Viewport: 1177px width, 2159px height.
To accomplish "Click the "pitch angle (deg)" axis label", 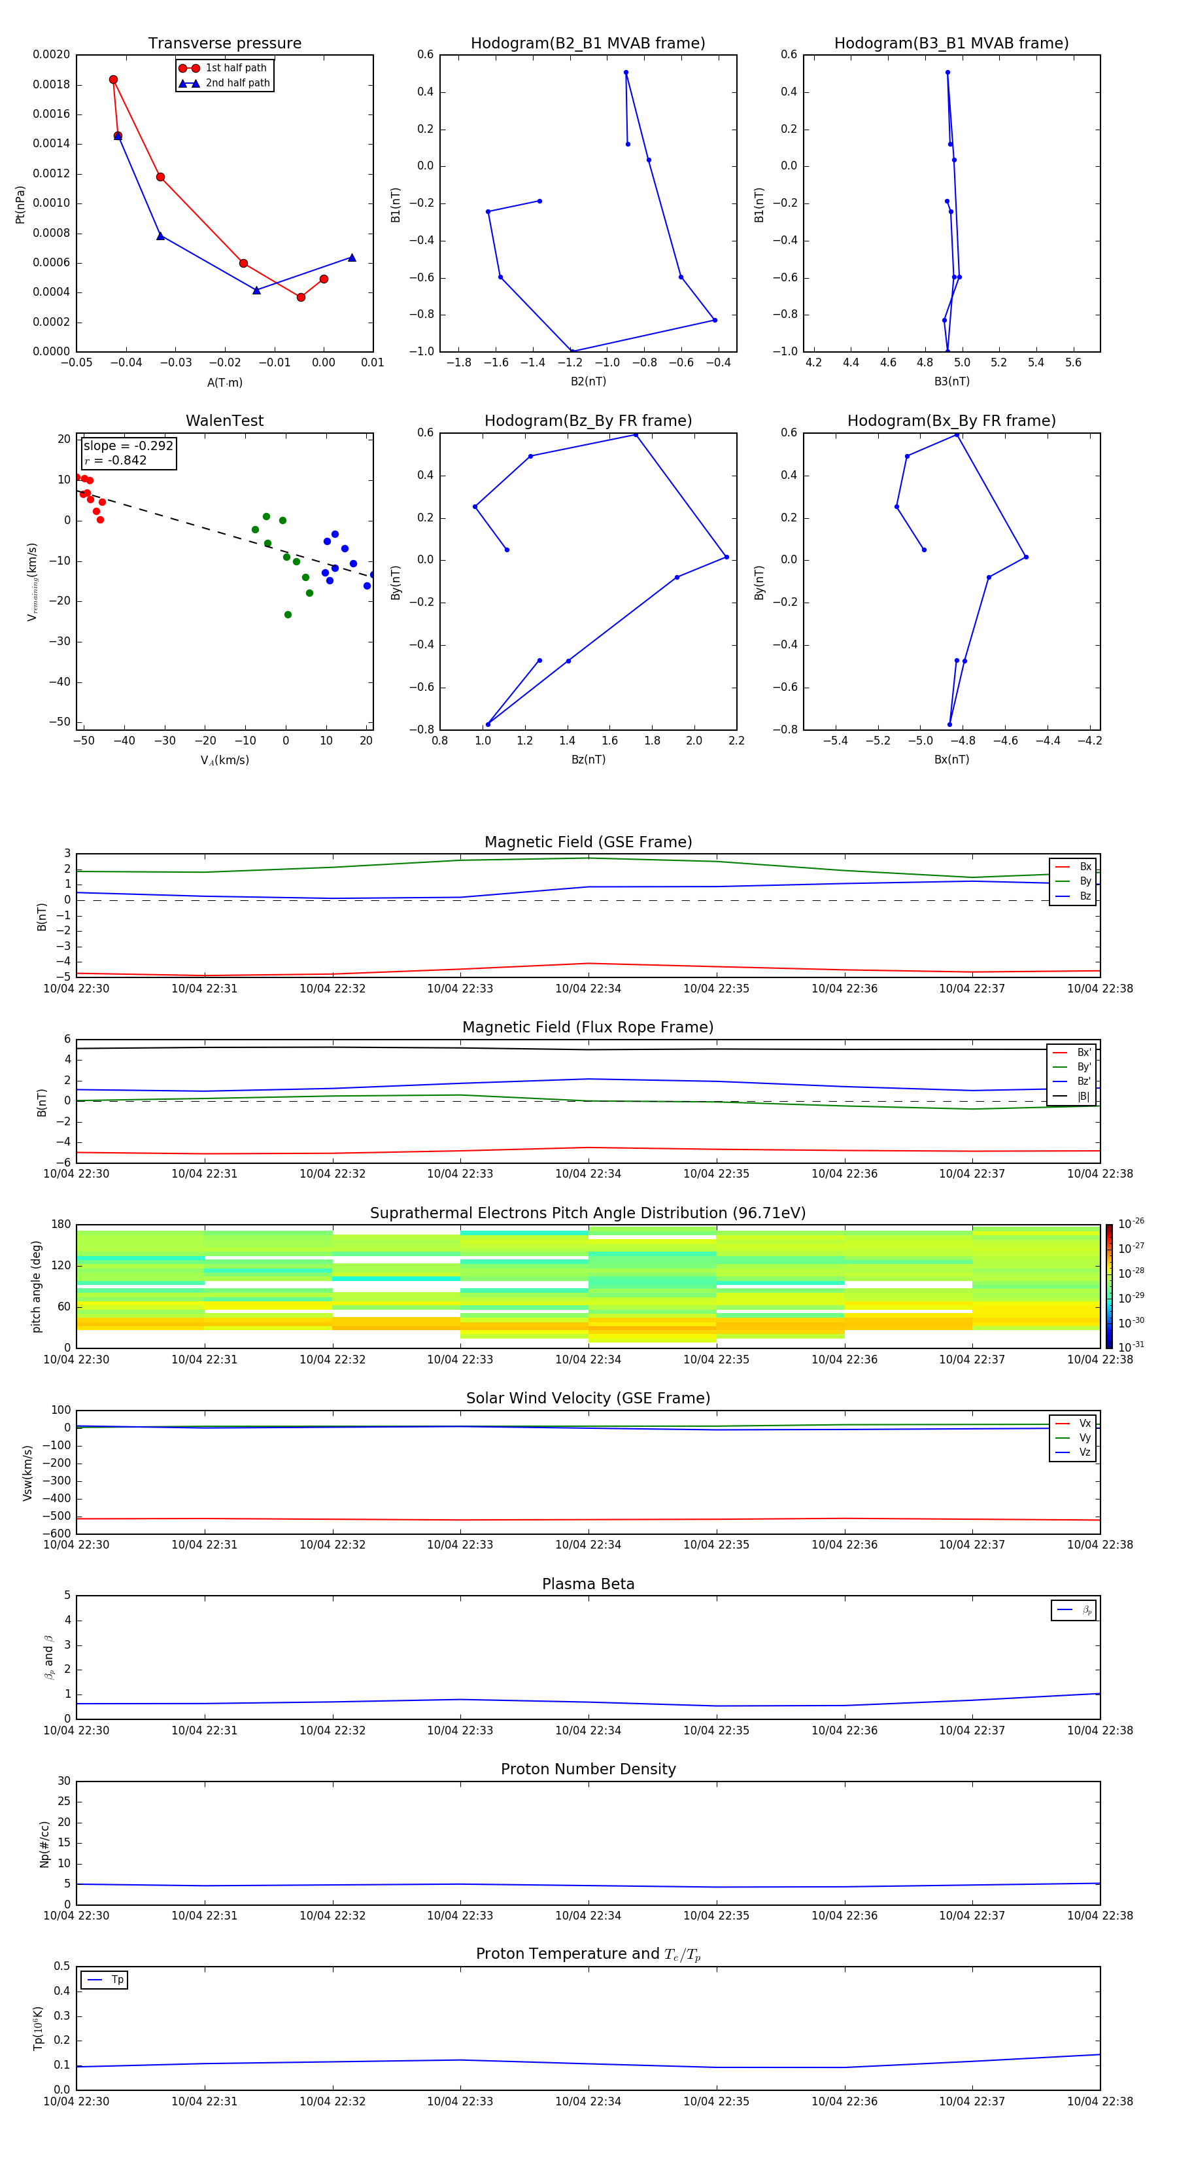I will click(x=36, y=1286).
